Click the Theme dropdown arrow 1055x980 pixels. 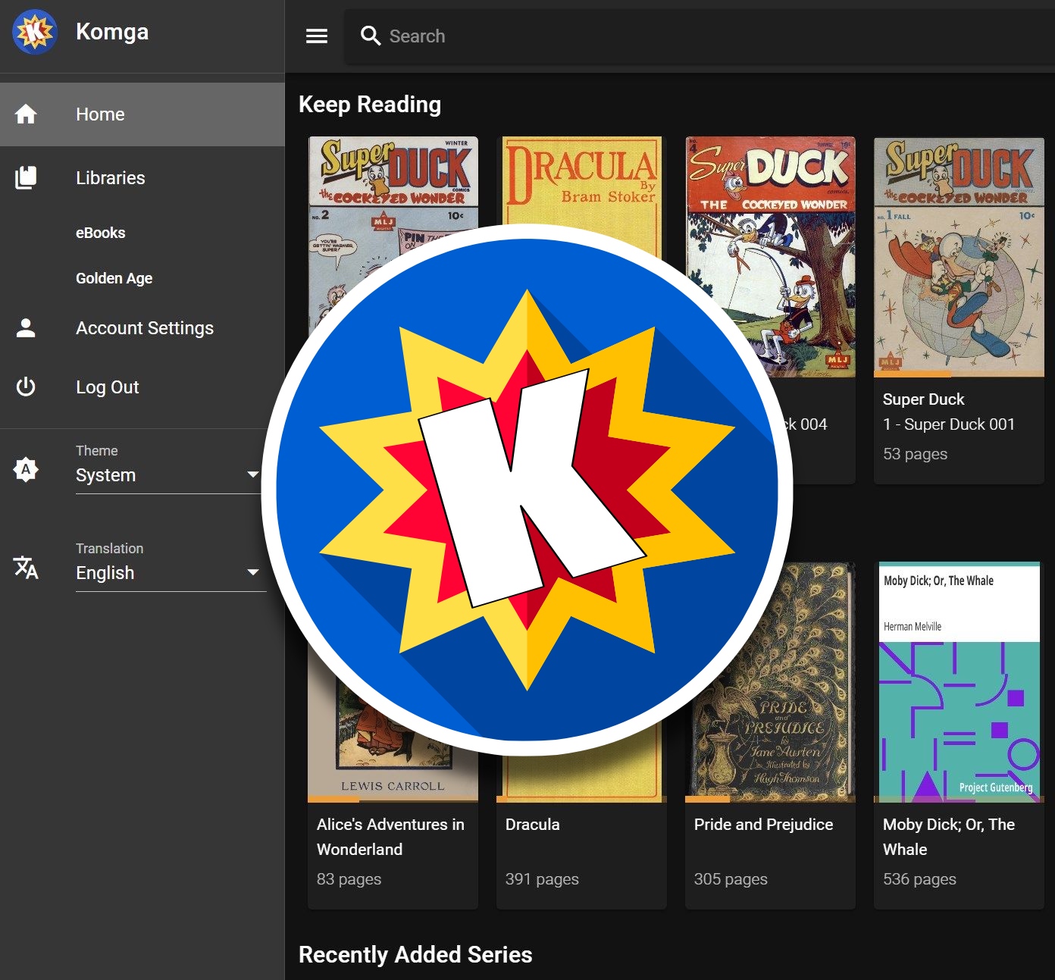(x=253, y=474)
